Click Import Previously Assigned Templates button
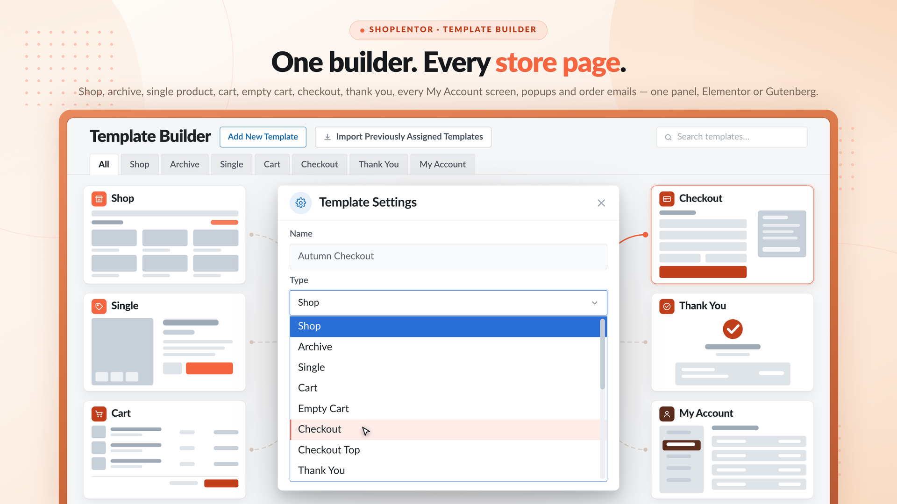The image size is (897, 504). [403, 137]
